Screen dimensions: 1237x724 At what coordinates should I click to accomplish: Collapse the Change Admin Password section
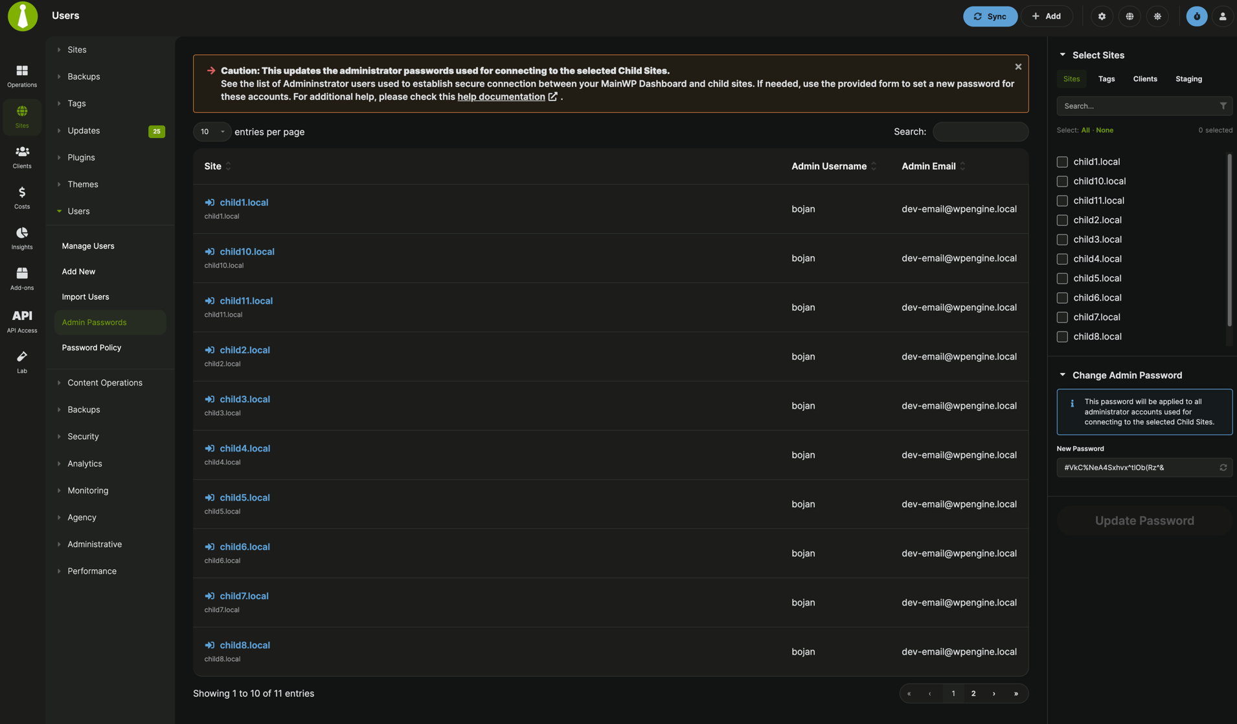tap(1062, 375)
